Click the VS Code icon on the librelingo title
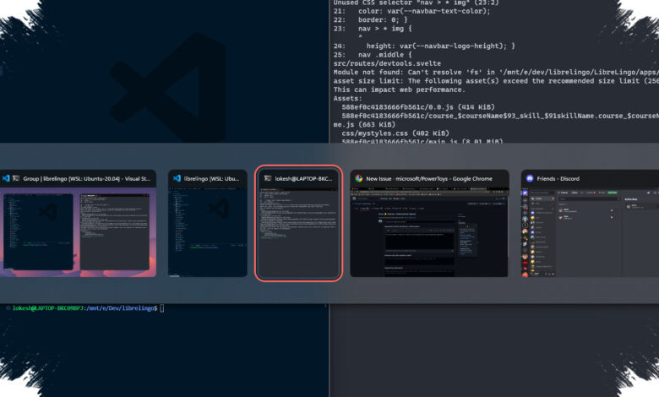 (x=177, y=178)
